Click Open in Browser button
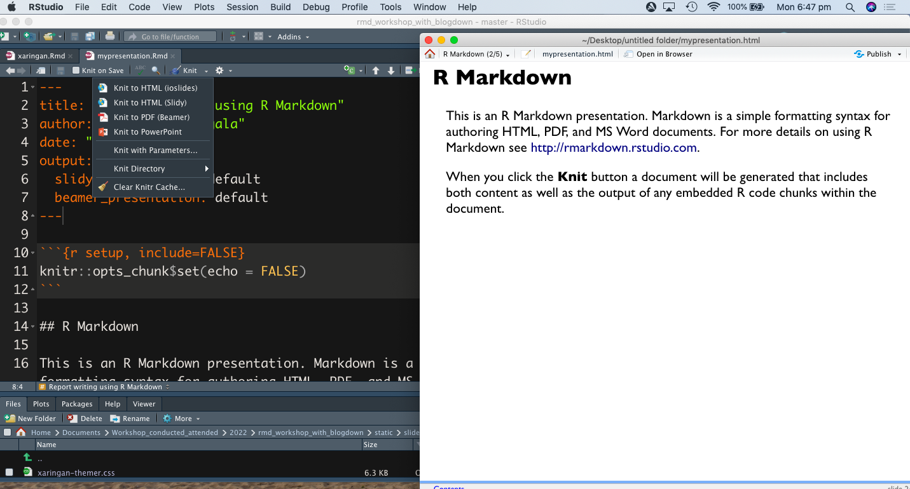 pyautogui.click(x=658, y=54)
